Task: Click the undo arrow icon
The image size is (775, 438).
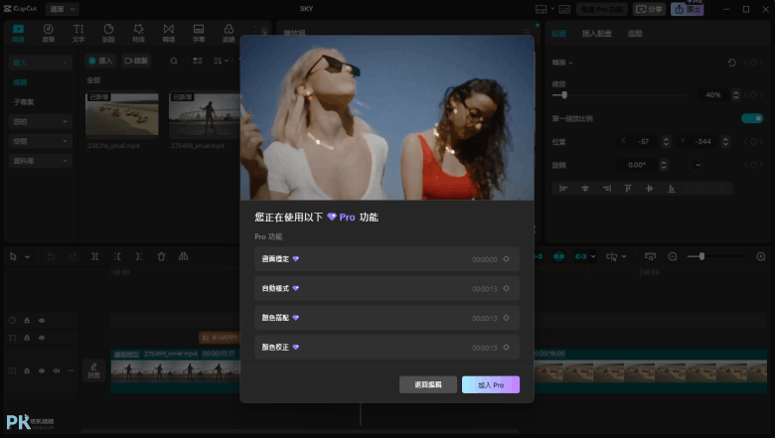Action: 51,256
